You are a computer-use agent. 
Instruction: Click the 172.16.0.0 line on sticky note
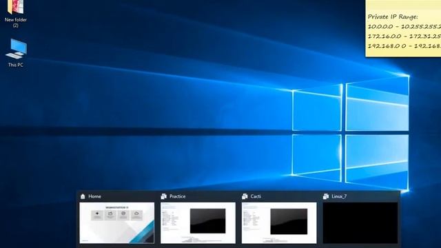404,36
